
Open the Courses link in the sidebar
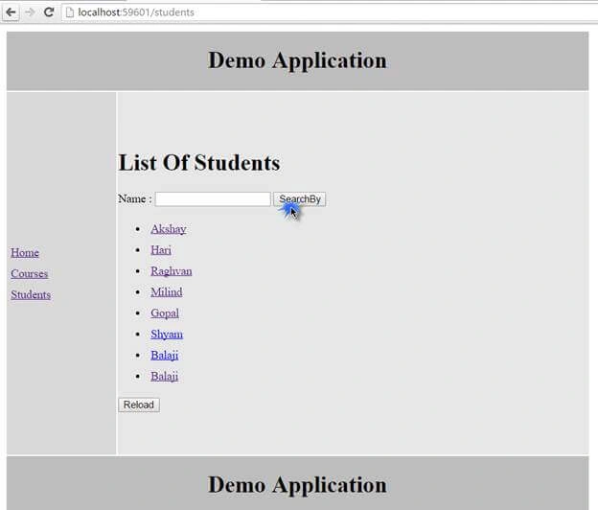[30, 273]
